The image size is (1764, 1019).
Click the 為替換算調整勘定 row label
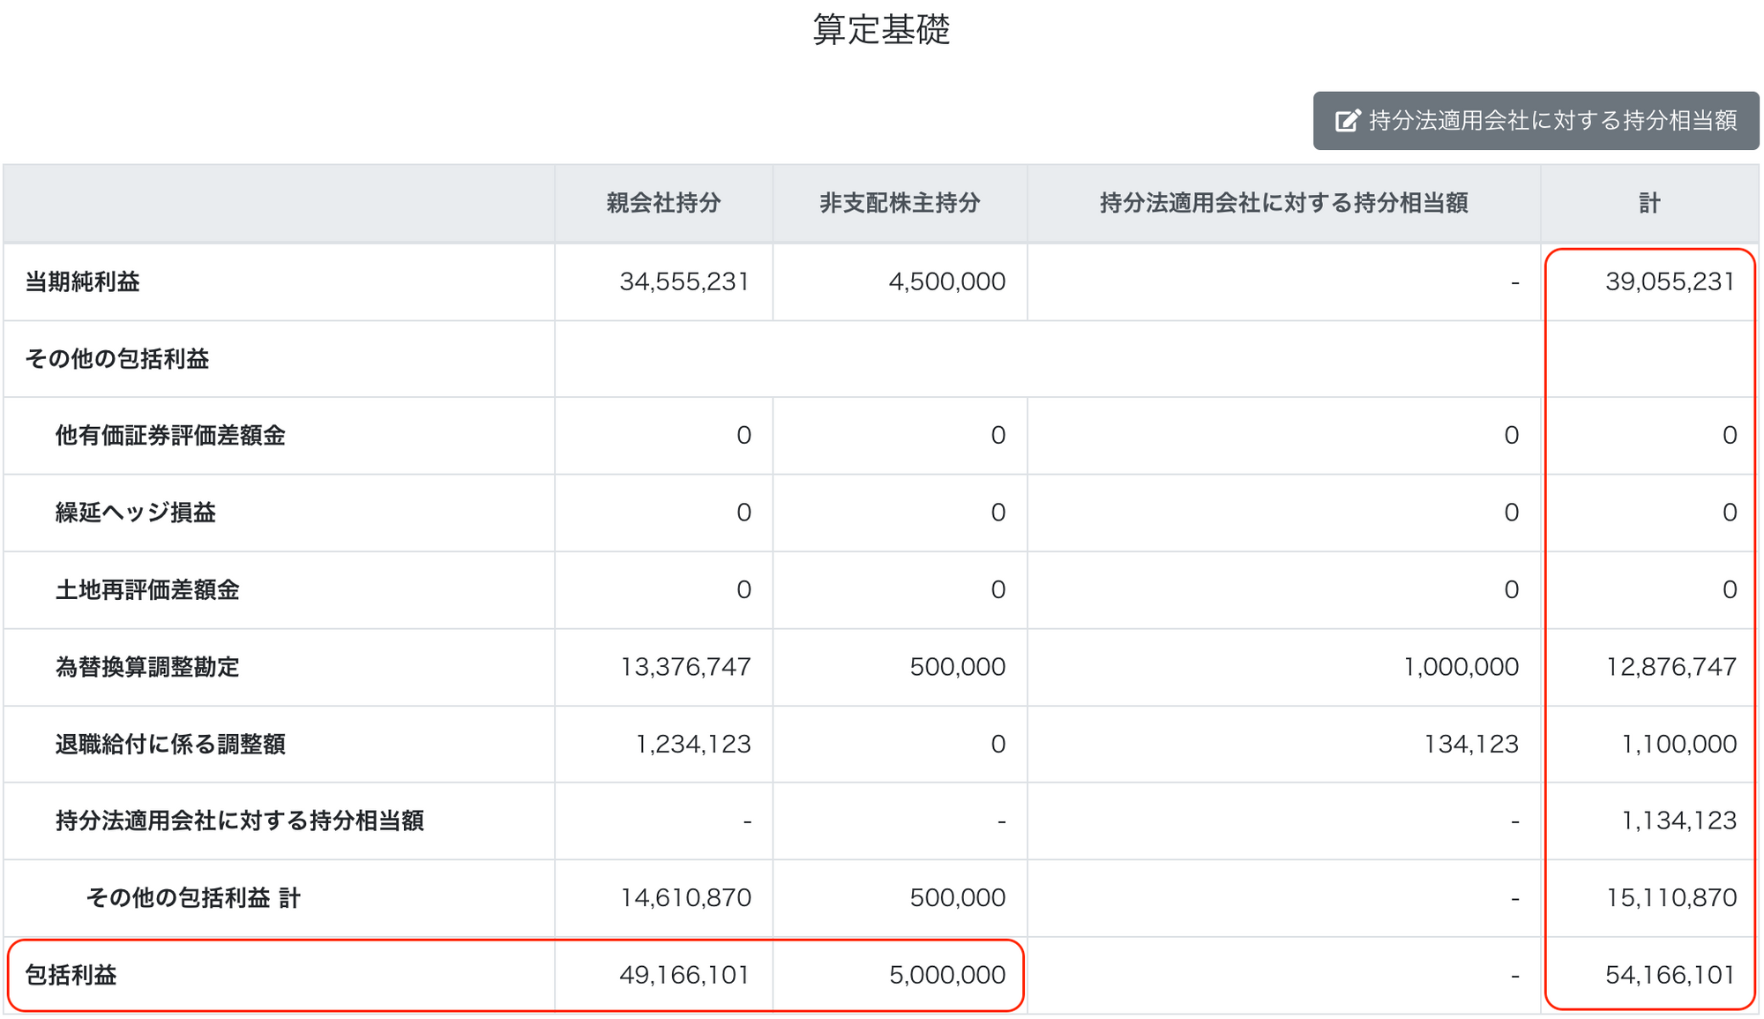click(147, 667)
